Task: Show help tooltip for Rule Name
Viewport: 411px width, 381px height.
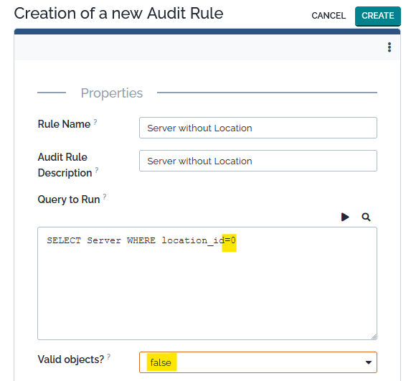Action: click(95, 122)
